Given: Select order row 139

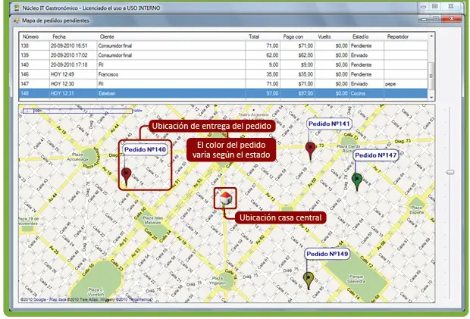Looking at the screenshot, I should (x=224, y=55).
